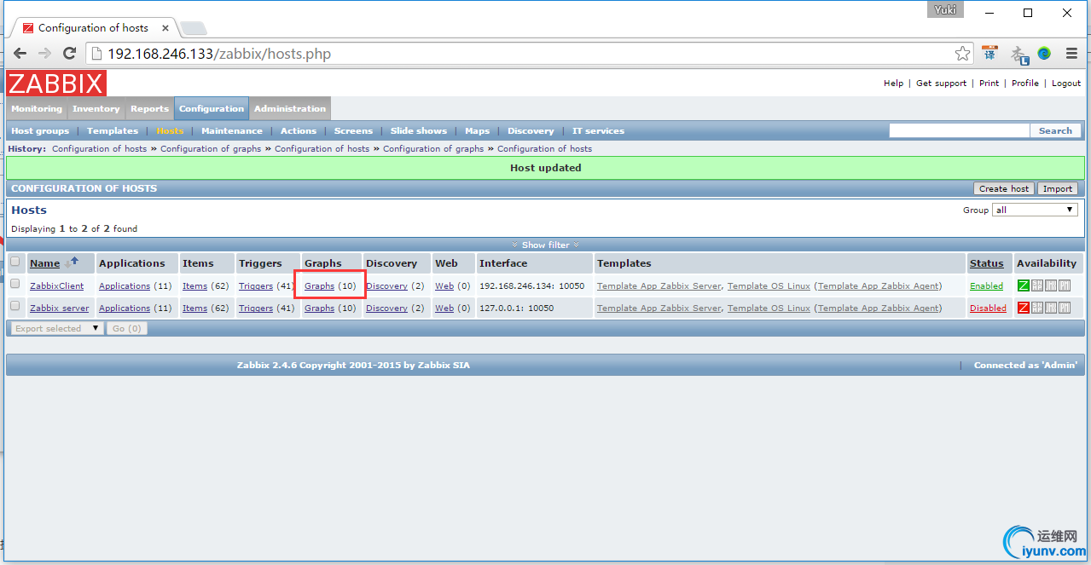Expand the Show filter bar

[546, 245]
